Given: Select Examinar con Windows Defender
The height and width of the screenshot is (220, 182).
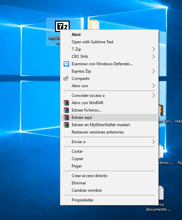Looking at the screenshot, I should (109, 64).
